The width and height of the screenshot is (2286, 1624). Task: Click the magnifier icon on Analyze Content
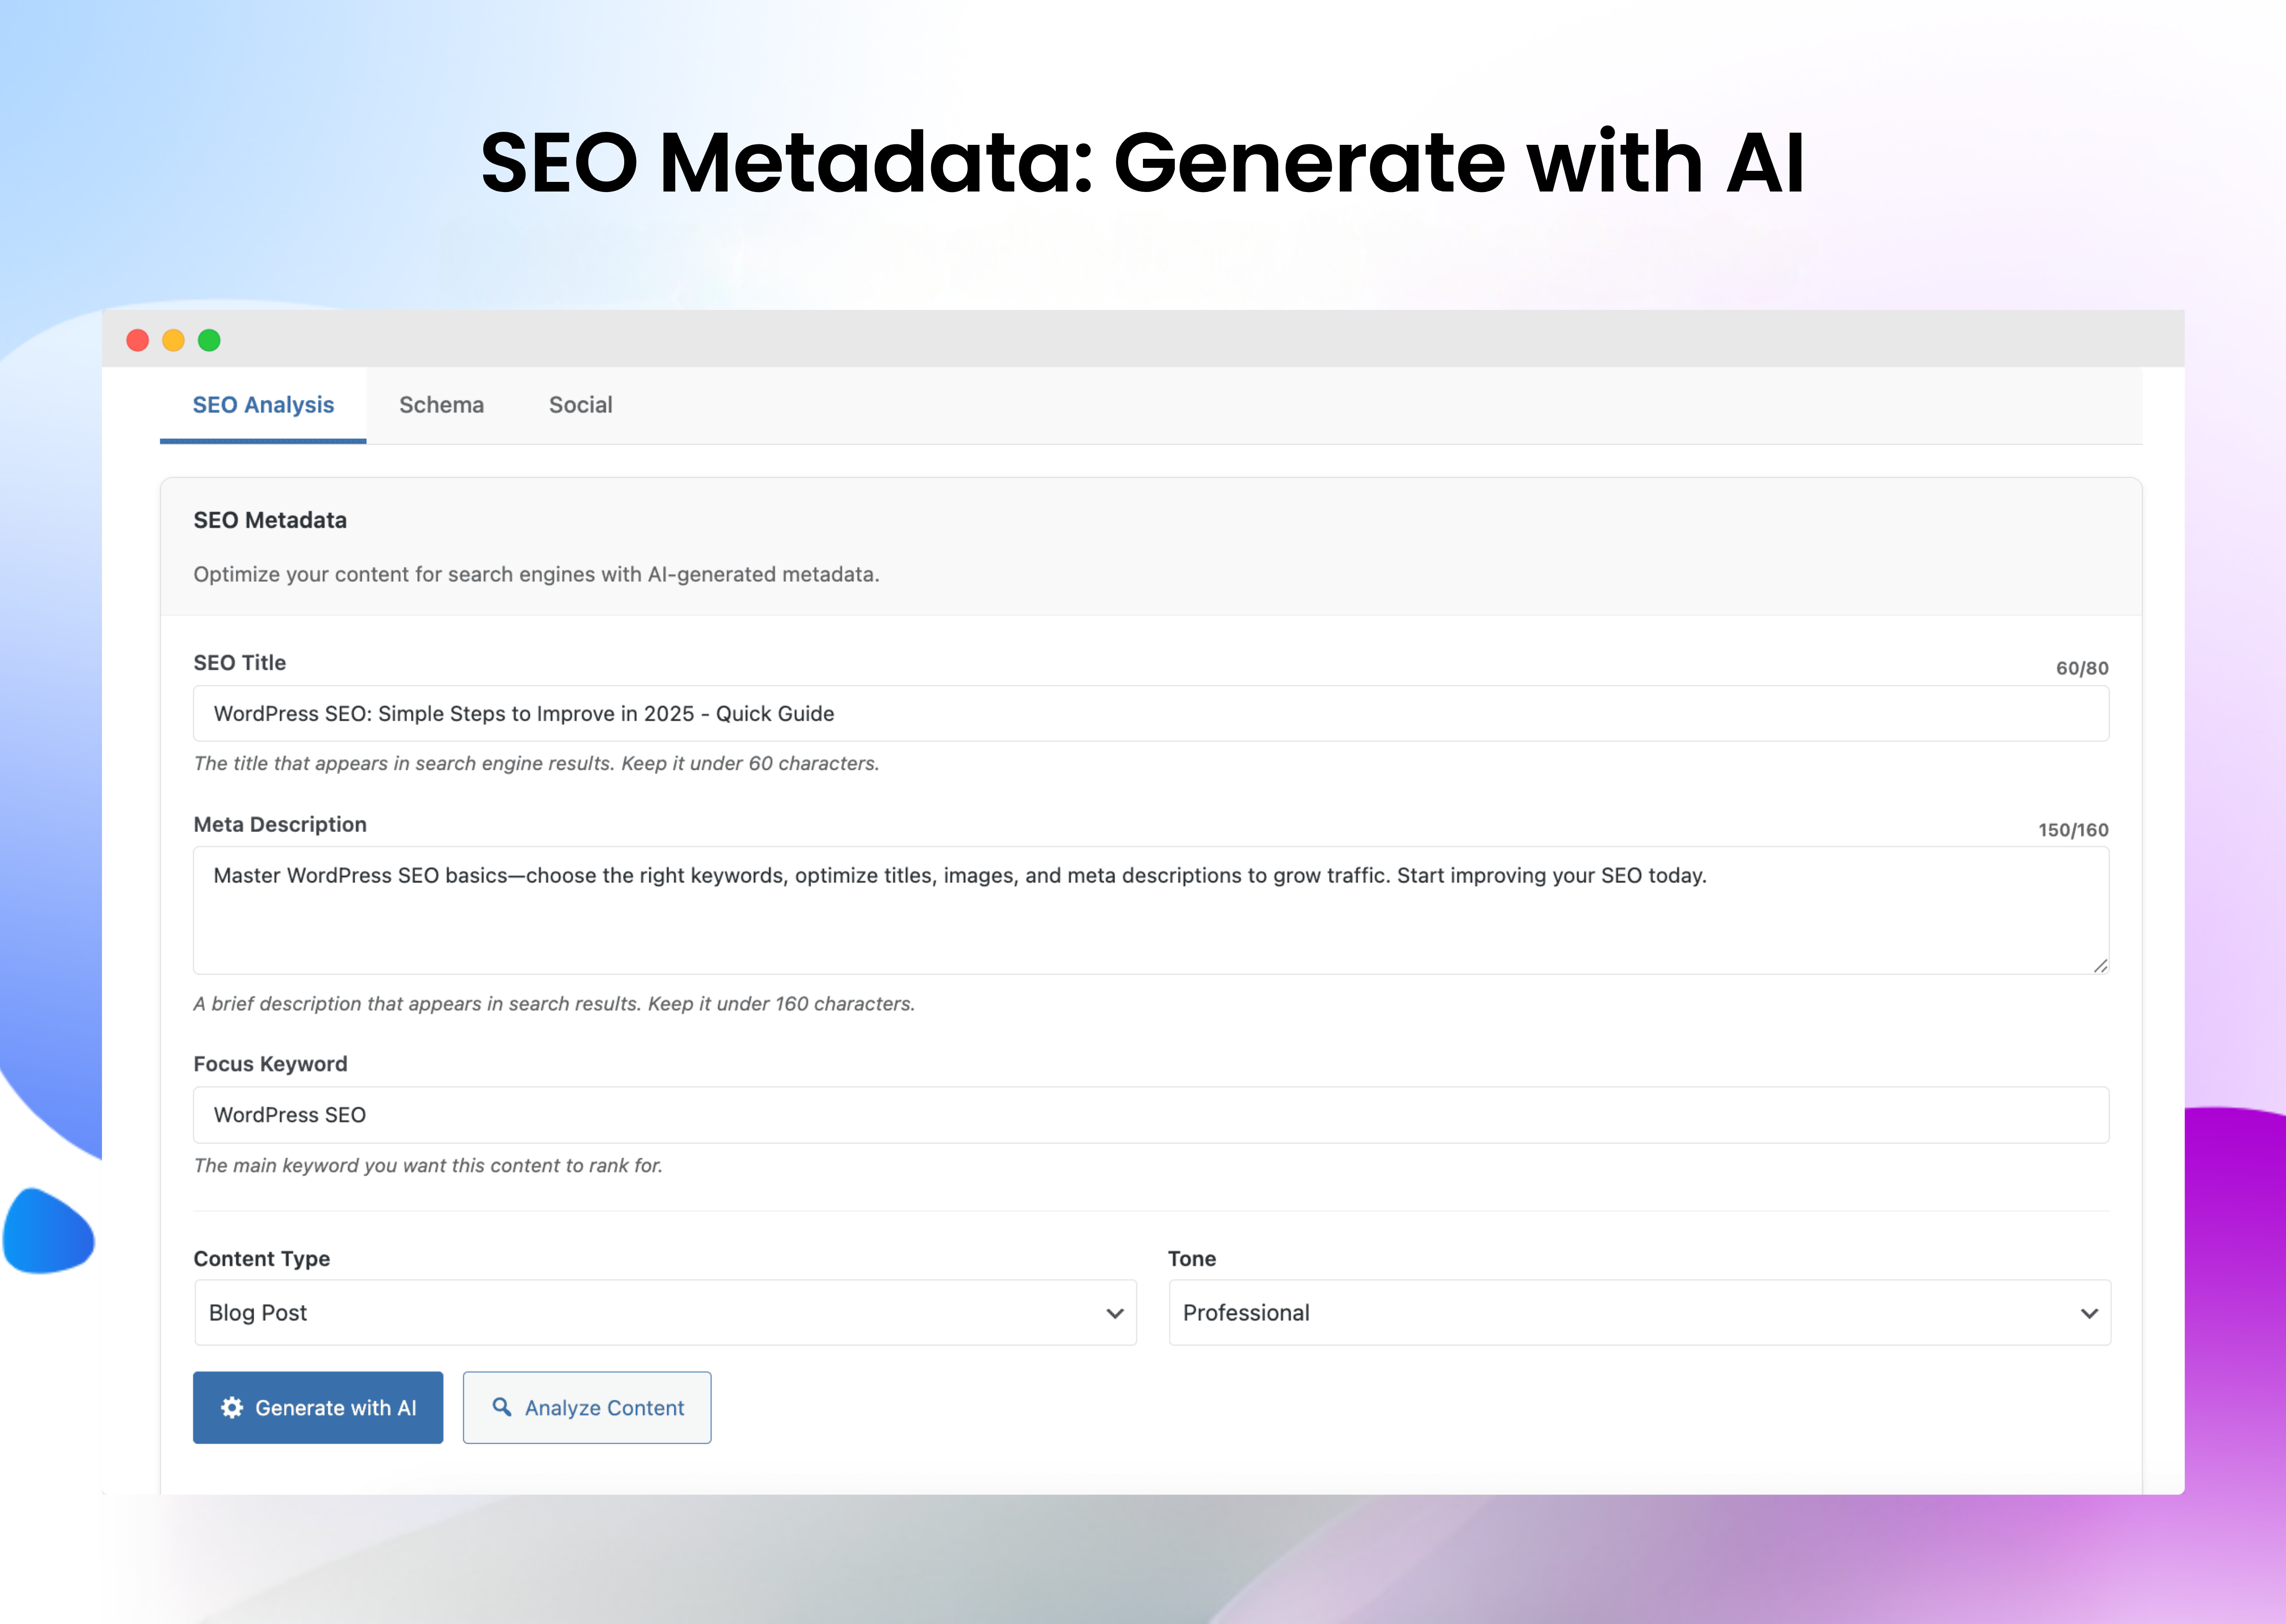(503, 1407)
